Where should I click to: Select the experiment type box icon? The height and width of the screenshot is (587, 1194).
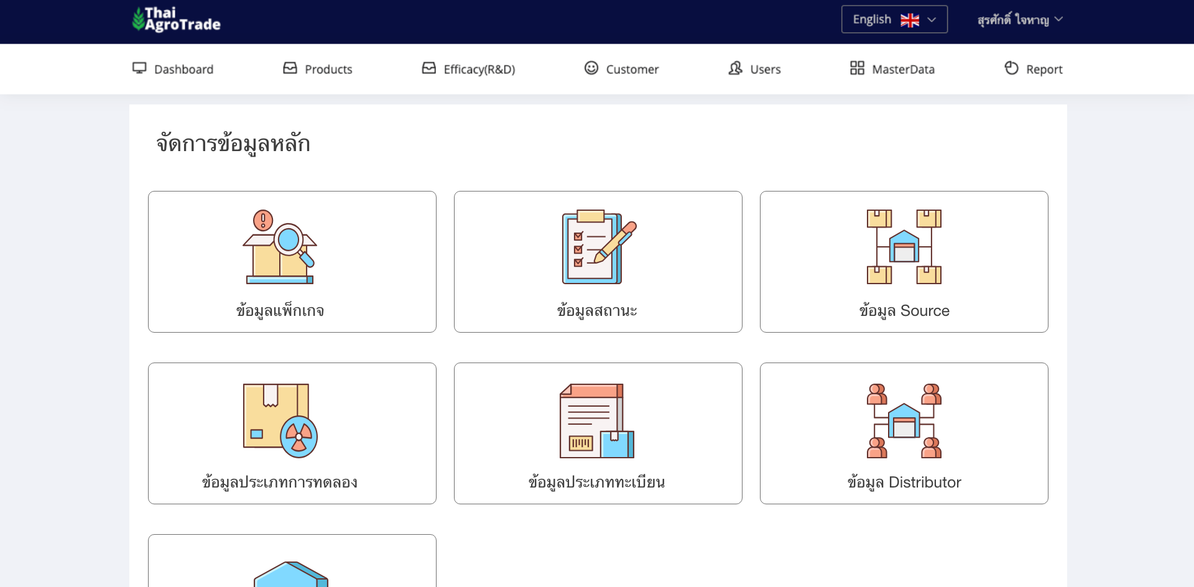tap(280, 420)
